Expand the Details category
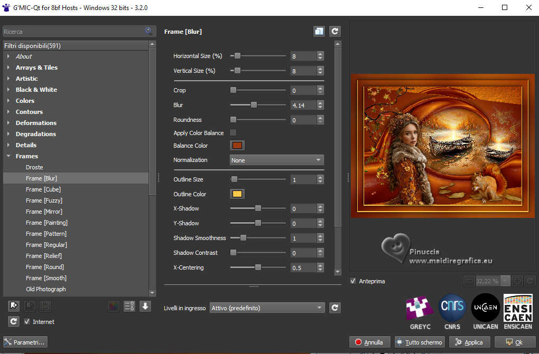 point(8,145)
